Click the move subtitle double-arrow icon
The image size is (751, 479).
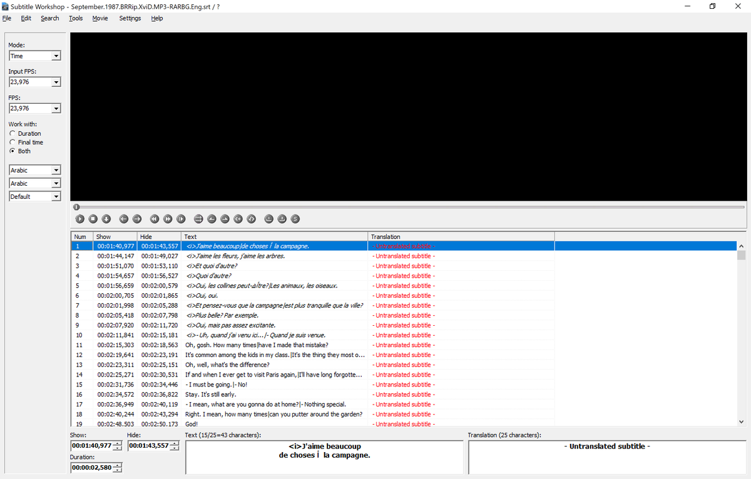pos(198,219)
